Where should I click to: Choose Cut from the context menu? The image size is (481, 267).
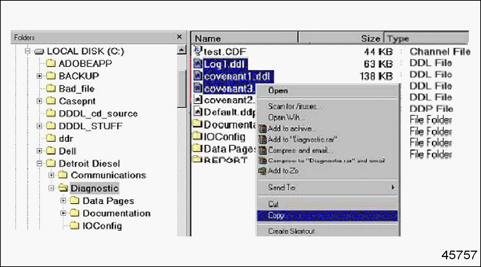coord(273,204)
